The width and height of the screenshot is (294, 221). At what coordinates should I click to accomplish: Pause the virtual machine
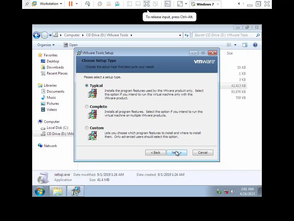71,4
